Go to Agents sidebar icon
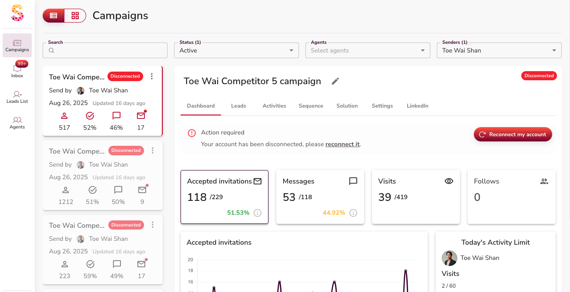The image size is (570, 292). coord(17,122)
